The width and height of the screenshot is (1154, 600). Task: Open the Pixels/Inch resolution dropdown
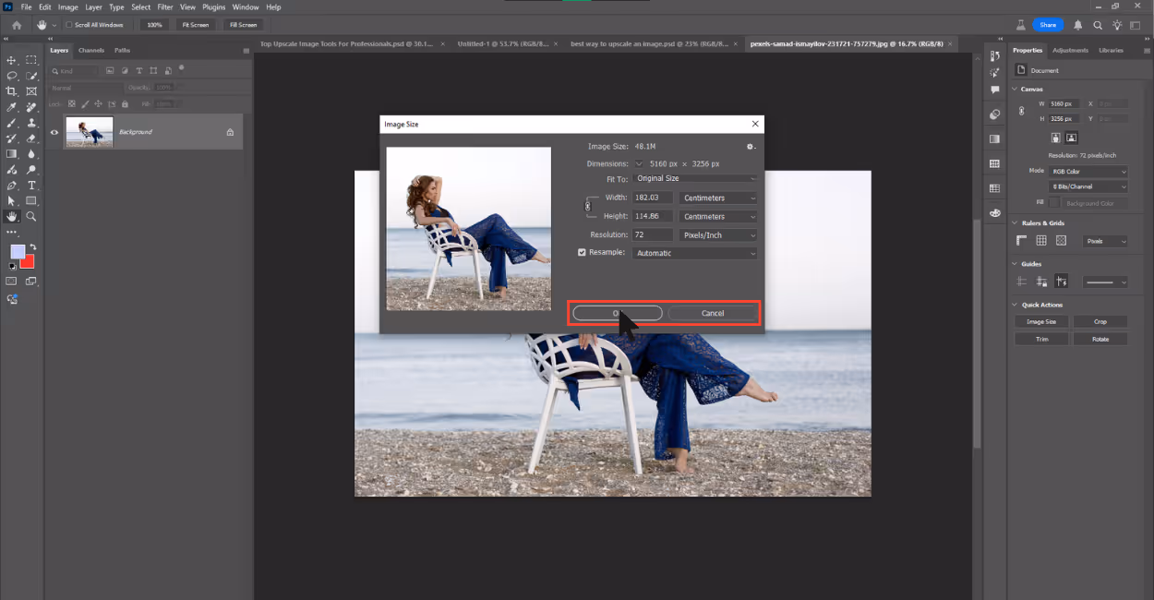coord(718,234)
